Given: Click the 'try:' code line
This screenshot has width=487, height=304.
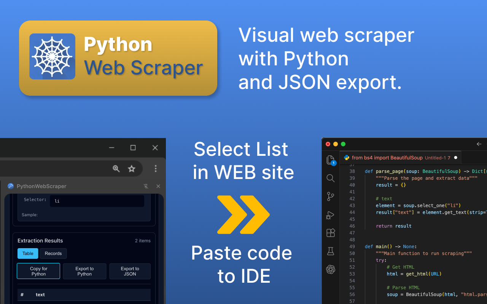Looking at the screenshot, I should [x=381, y=260].
